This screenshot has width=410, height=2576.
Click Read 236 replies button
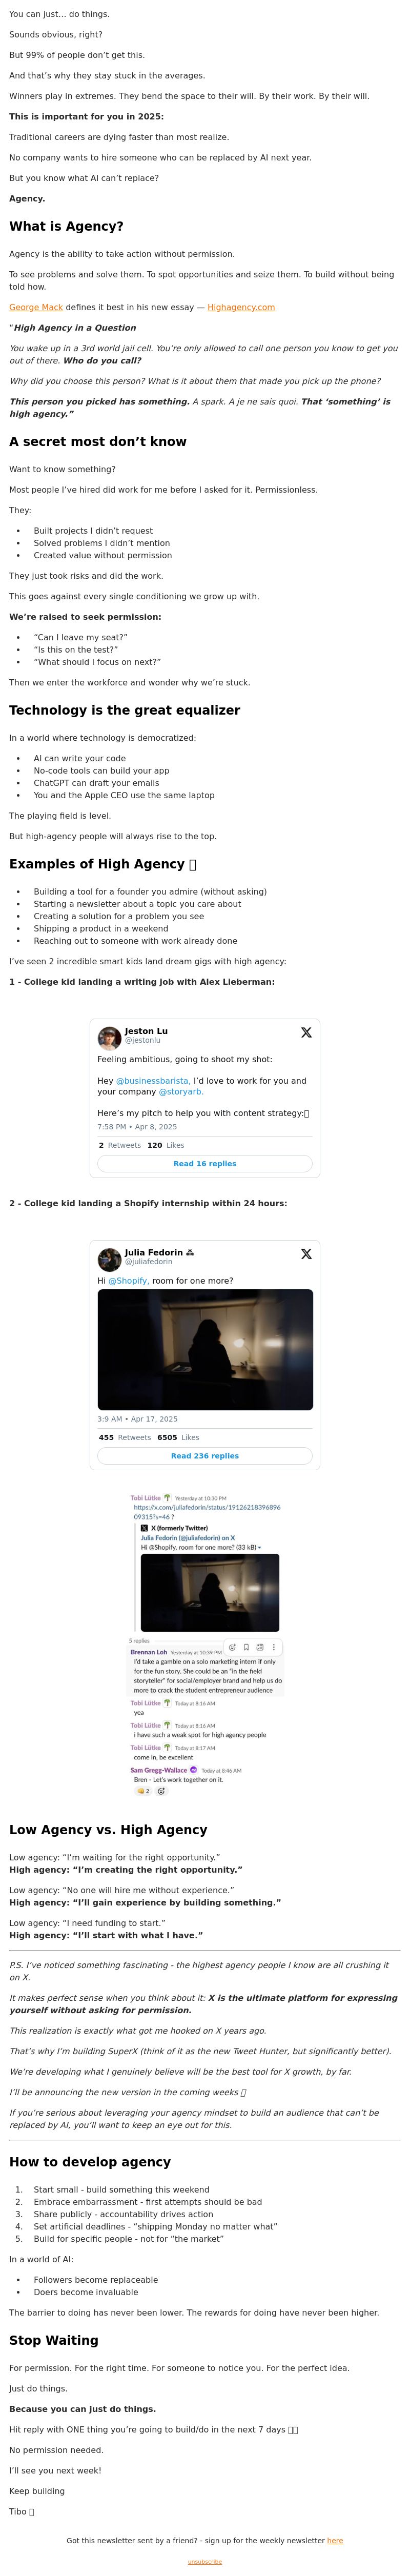click(205, 1456)
